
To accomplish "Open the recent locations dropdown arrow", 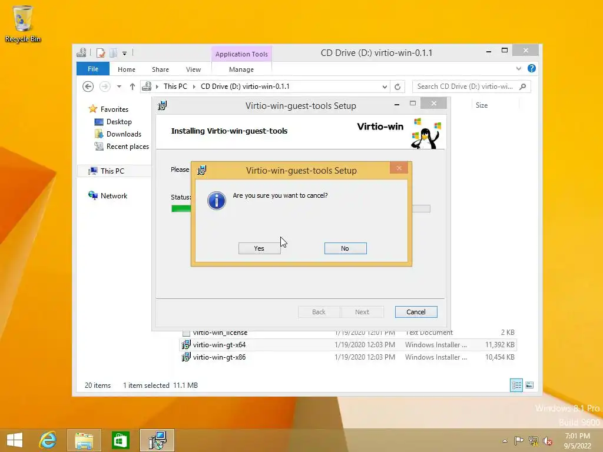I will (x=119, y=87).
